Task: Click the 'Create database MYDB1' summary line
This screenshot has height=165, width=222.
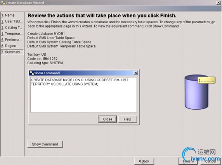Action: 46,34
